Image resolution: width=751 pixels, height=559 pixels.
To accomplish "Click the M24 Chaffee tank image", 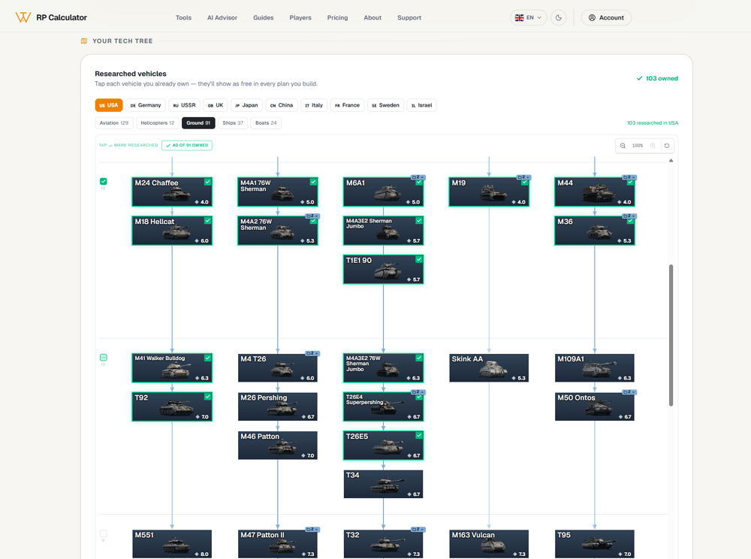I will (x=176, y=194).
